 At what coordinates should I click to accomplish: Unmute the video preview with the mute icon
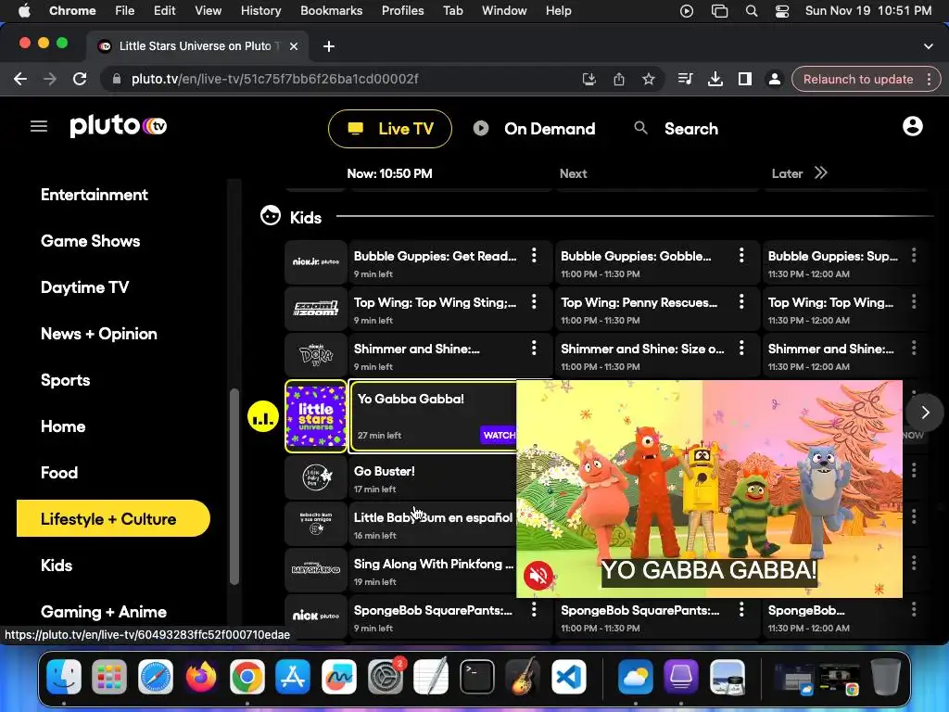(538, 575)
